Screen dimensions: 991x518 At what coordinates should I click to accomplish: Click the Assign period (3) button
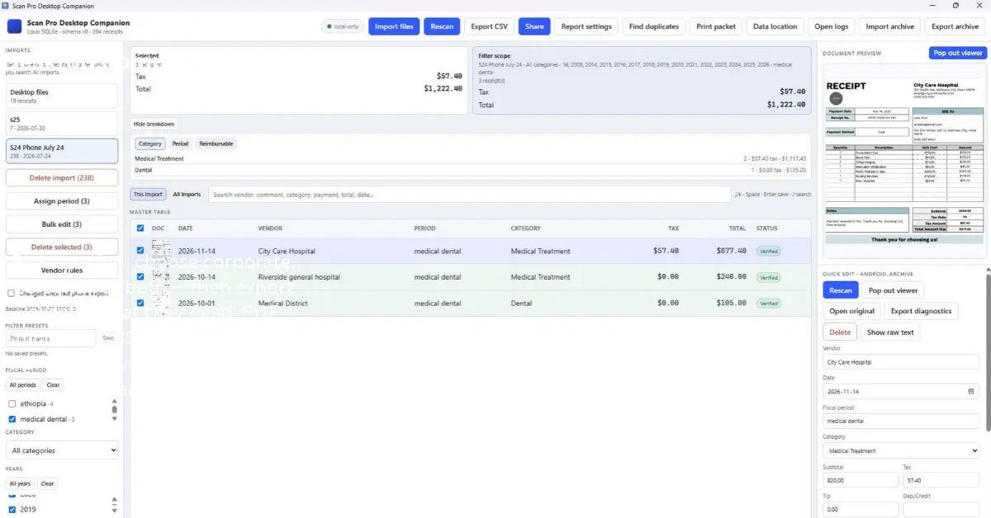pyautogui.click(x=62, y=200)
